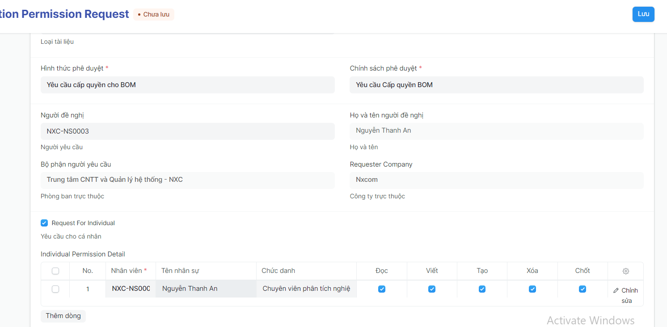Screen dimensions: 667x327
Task: Click the Nhân viên cell NXC-NS000 in row 1
Action: (x=131, y=289)
